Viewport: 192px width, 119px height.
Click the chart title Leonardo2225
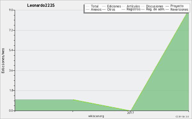coord(41,5)
